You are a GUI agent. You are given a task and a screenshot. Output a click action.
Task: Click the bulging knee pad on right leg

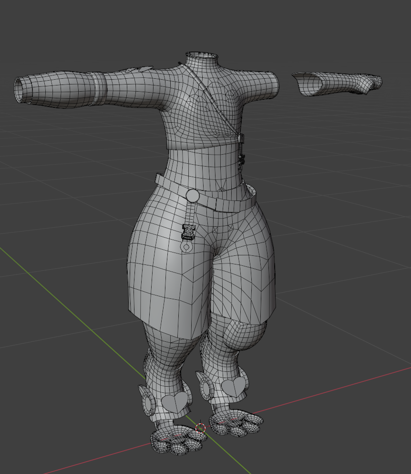coord(246,336)
